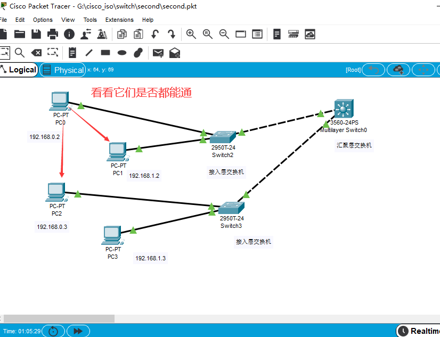Open the Extensions menu
Image resolution: width=440 pixels, height=337 pixels.
pos(119,20)
